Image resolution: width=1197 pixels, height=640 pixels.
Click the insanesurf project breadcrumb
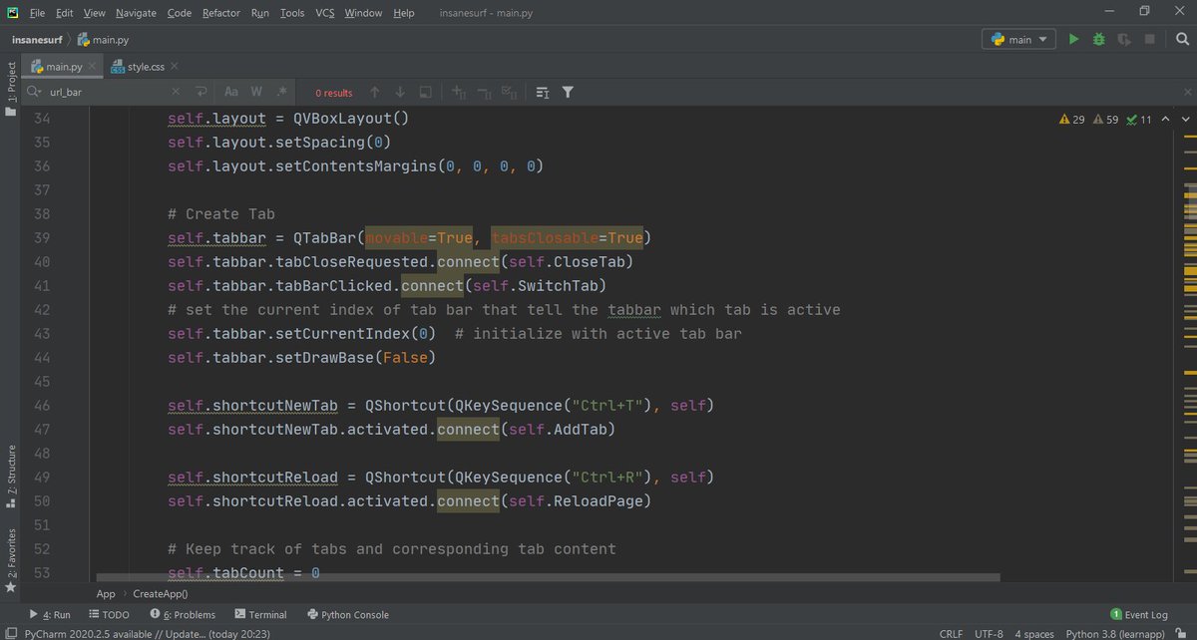coord(36,40)
